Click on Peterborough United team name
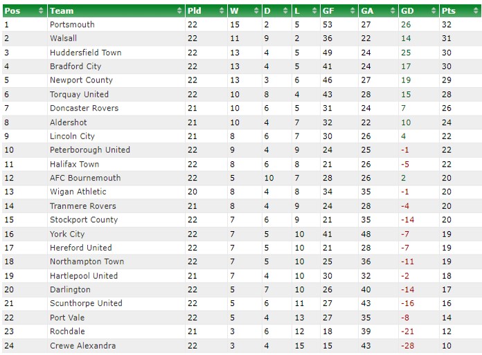The image size is (482, 355). point(90,150)
